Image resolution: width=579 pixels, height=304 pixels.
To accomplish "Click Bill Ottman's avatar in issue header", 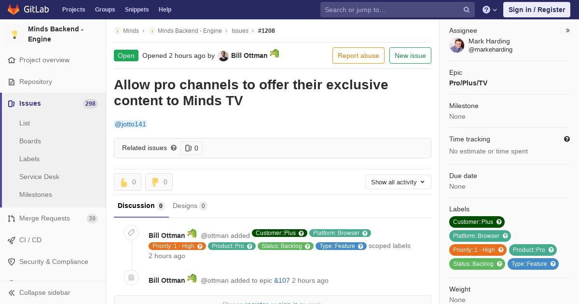I will click(223, 55).
